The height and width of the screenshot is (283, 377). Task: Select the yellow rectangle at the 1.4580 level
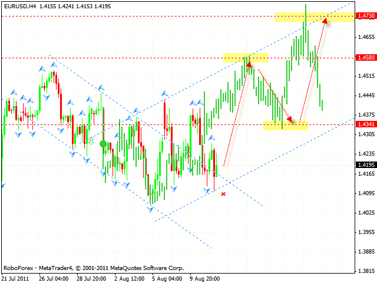[x=246, y=57]
